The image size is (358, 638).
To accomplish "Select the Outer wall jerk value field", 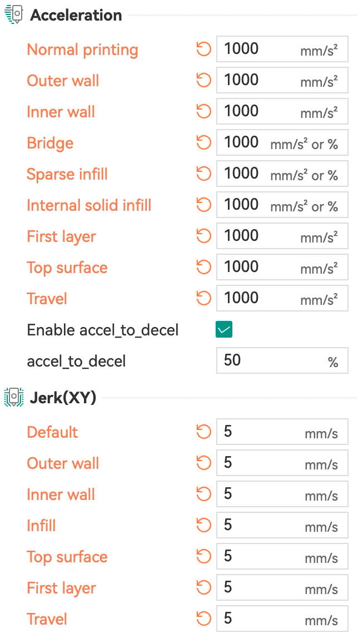I will point(282,463).
